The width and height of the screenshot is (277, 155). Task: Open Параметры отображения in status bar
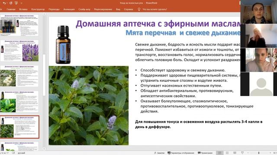tap(181, 153)
